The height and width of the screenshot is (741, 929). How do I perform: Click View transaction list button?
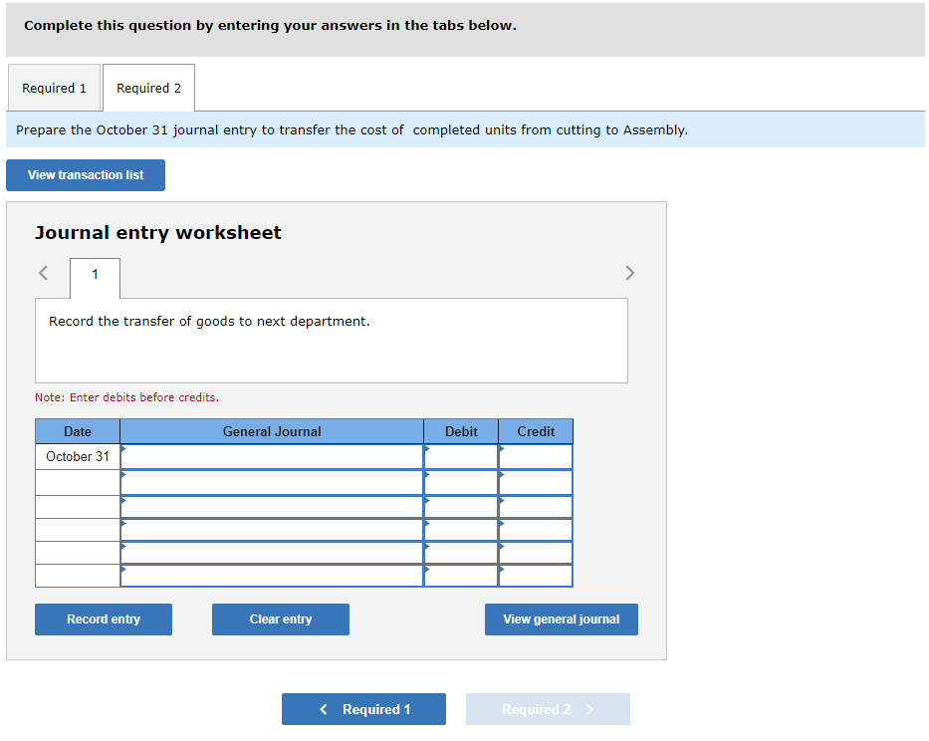click(86, 175)
